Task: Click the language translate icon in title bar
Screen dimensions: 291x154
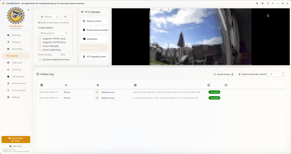Action: [x=257, y=3]
